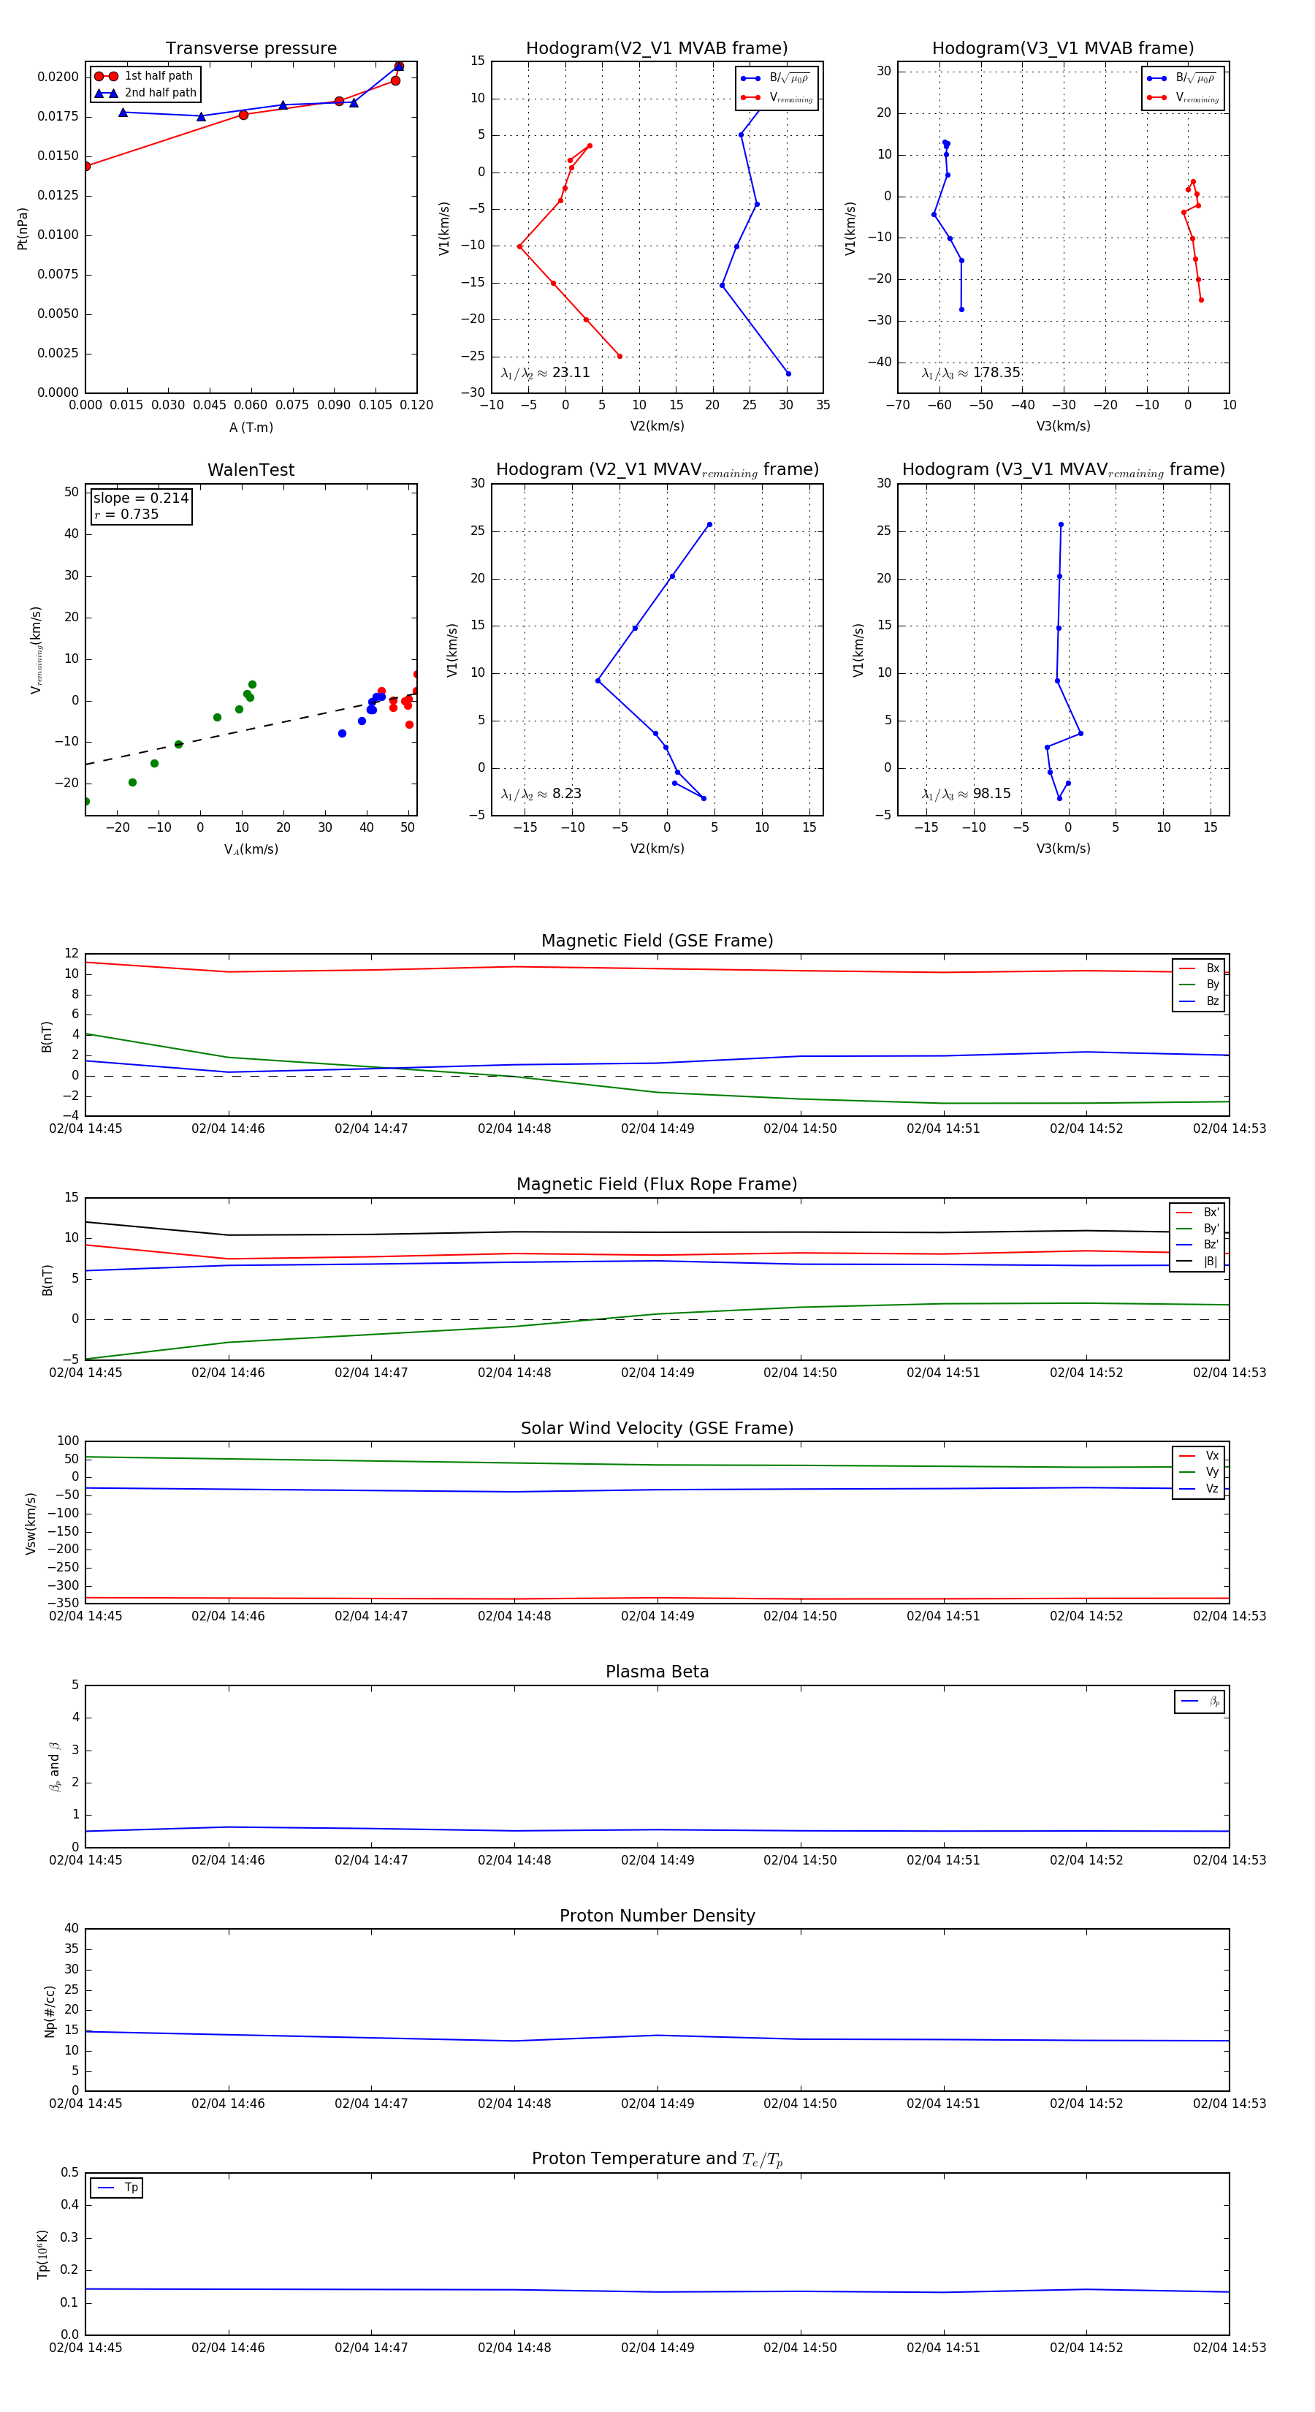Click the 'Plasma Beta' plot title

pos(657,1672)
